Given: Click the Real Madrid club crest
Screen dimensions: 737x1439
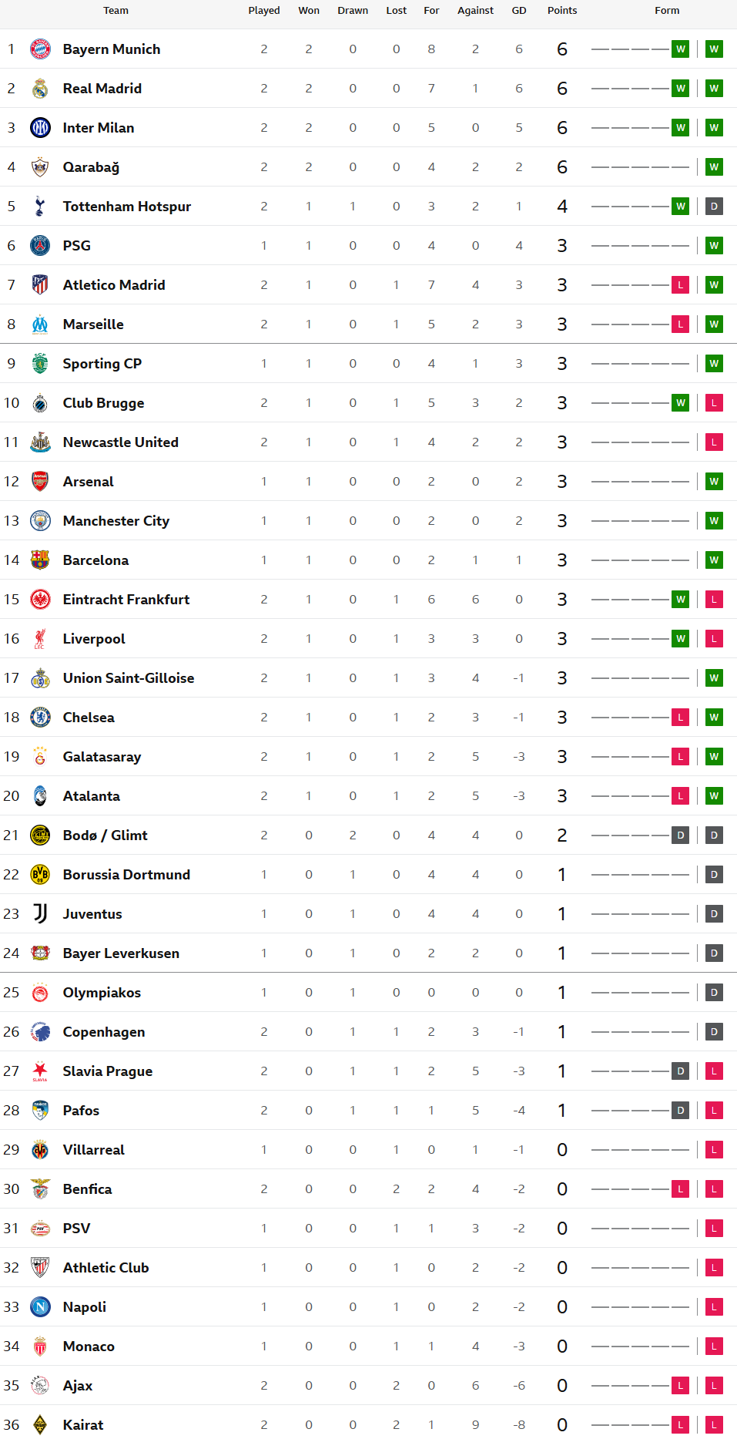Looking at the screenshot, I should 40,89.
